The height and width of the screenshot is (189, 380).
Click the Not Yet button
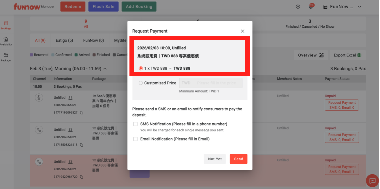click(x=215, y=159)
